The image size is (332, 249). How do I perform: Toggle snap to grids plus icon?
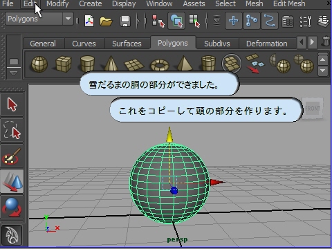point(234,21)
